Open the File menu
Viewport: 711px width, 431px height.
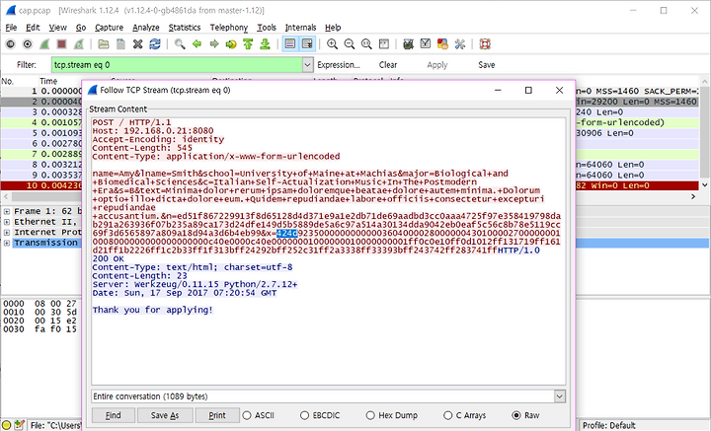11,28
